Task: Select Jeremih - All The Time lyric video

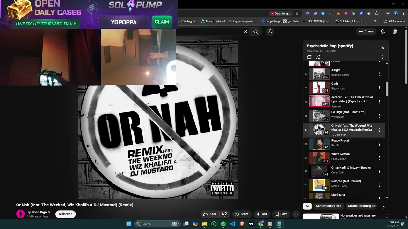Action: pyautogui.click(x=344, y=101)
